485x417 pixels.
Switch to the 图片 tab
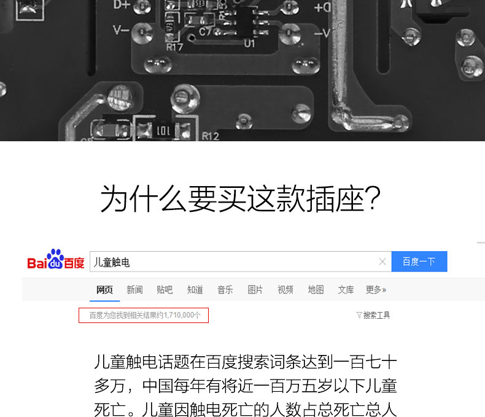[255, 290]
